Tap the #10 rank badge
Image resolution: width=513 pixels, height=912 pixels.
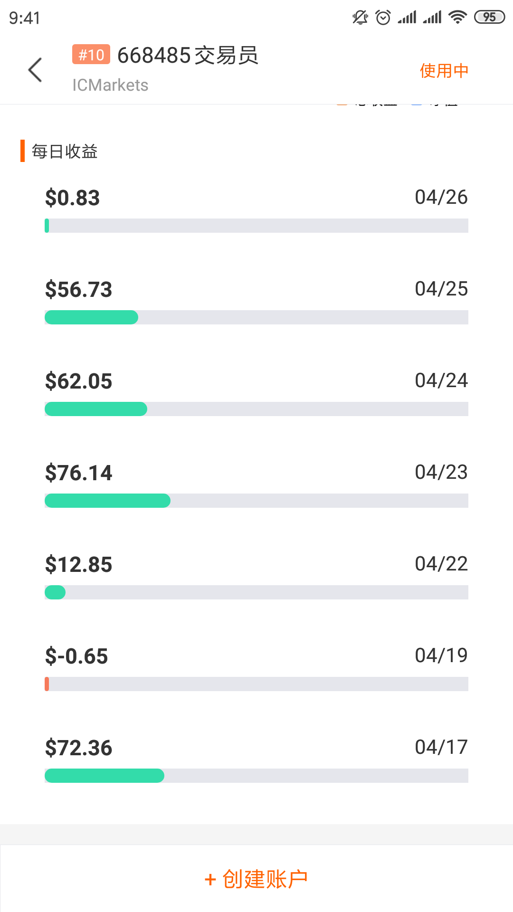tap(91, 55)
